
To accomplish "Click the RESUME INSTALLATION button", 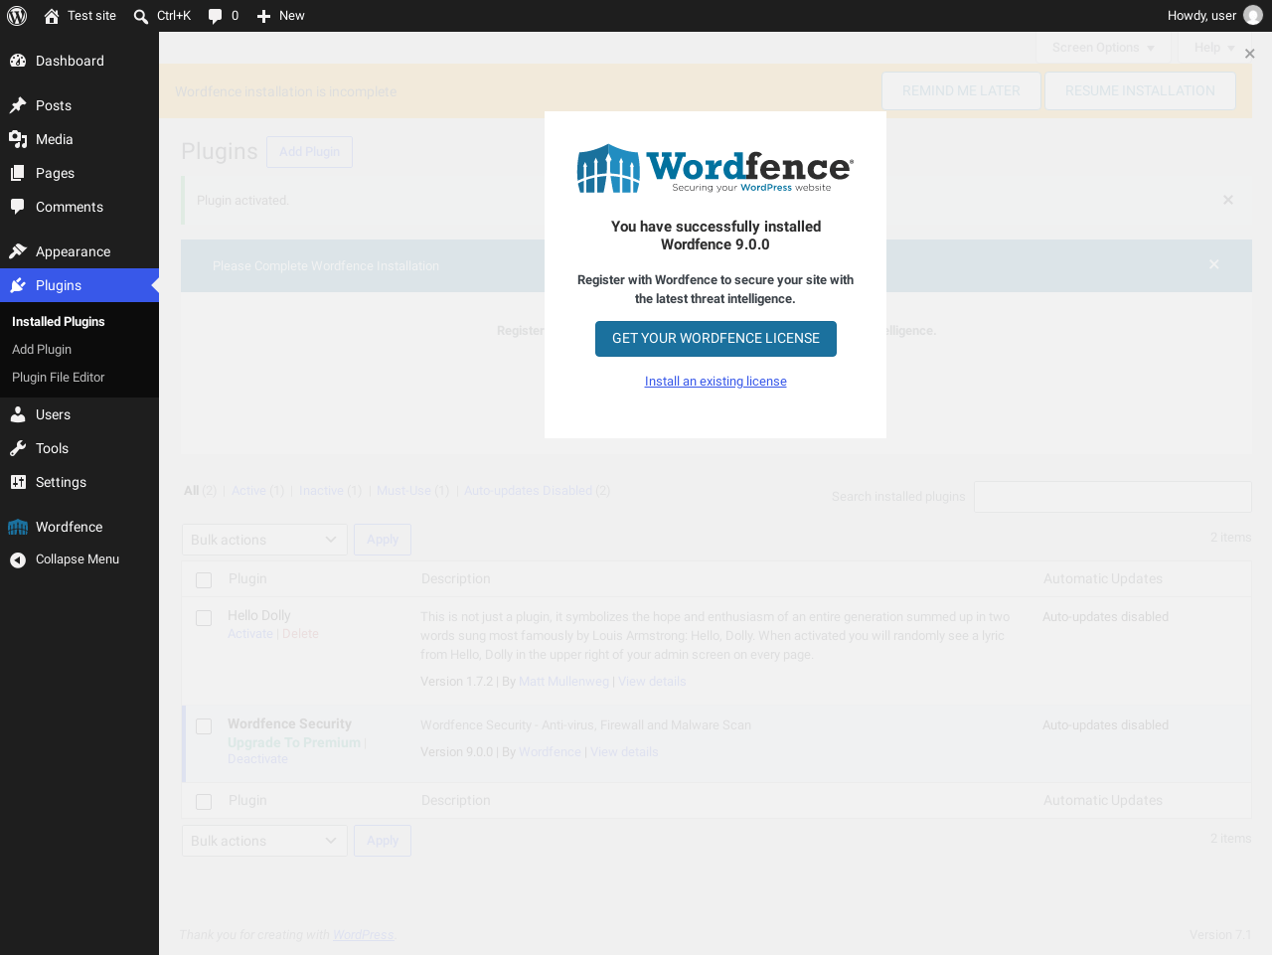I will [1140, 90].
